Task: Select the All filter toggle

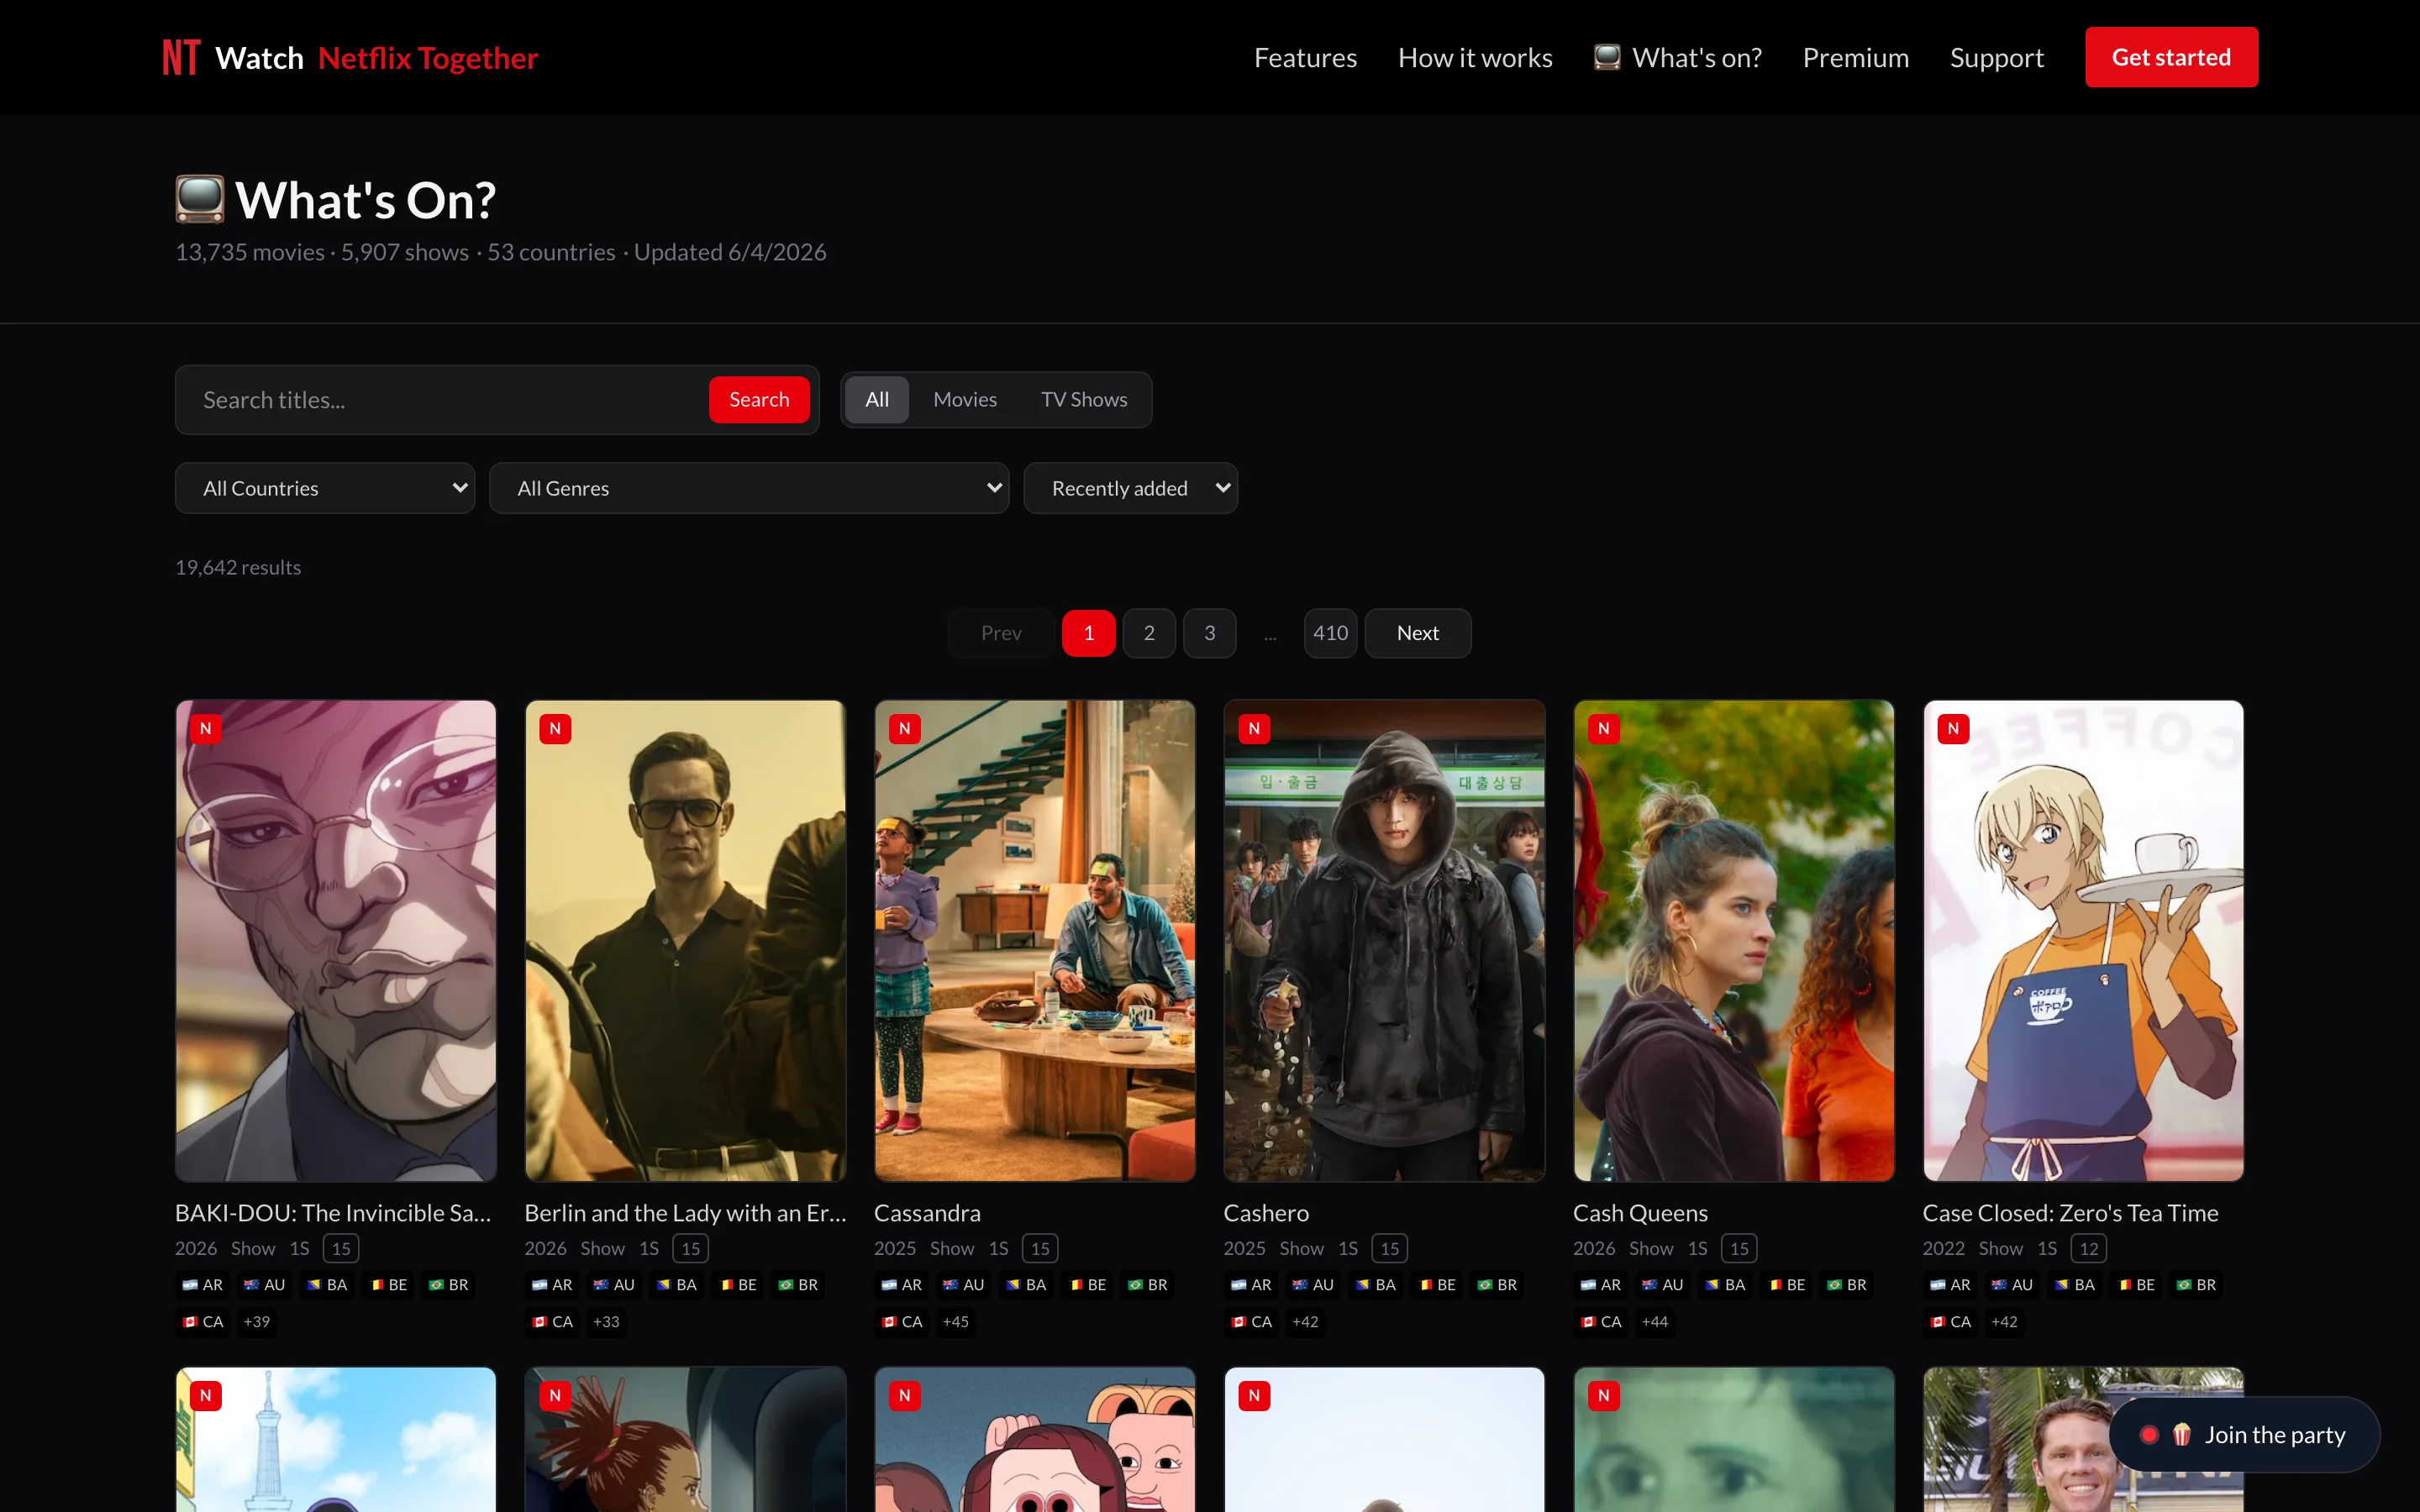Action: (876, 400)
